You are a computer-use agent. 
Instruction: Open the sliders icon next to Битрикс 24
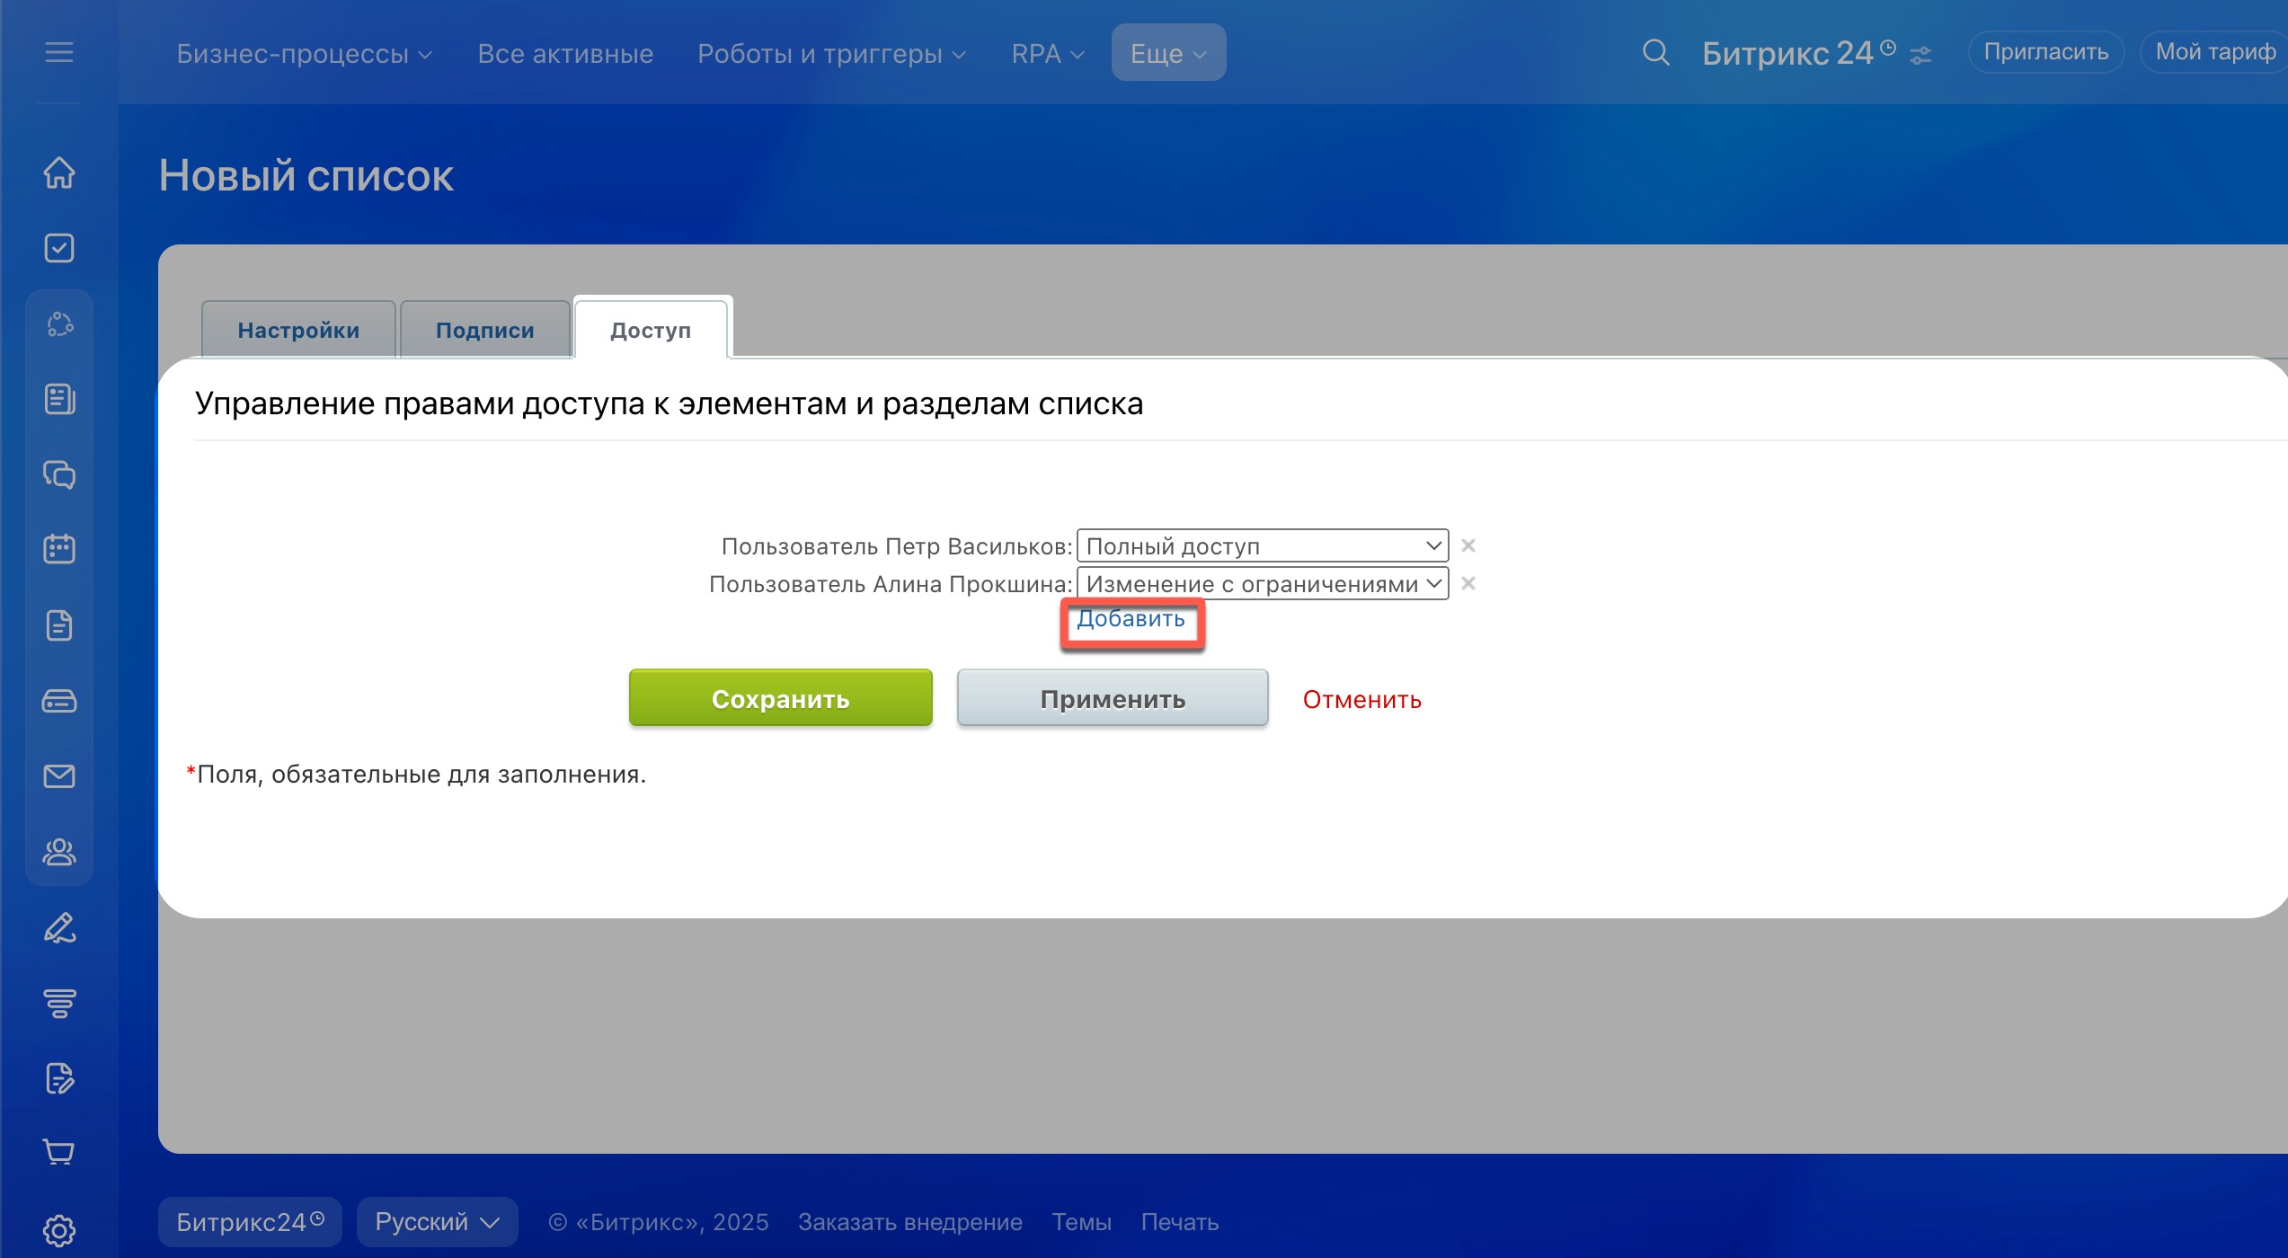pos(1920,56)
